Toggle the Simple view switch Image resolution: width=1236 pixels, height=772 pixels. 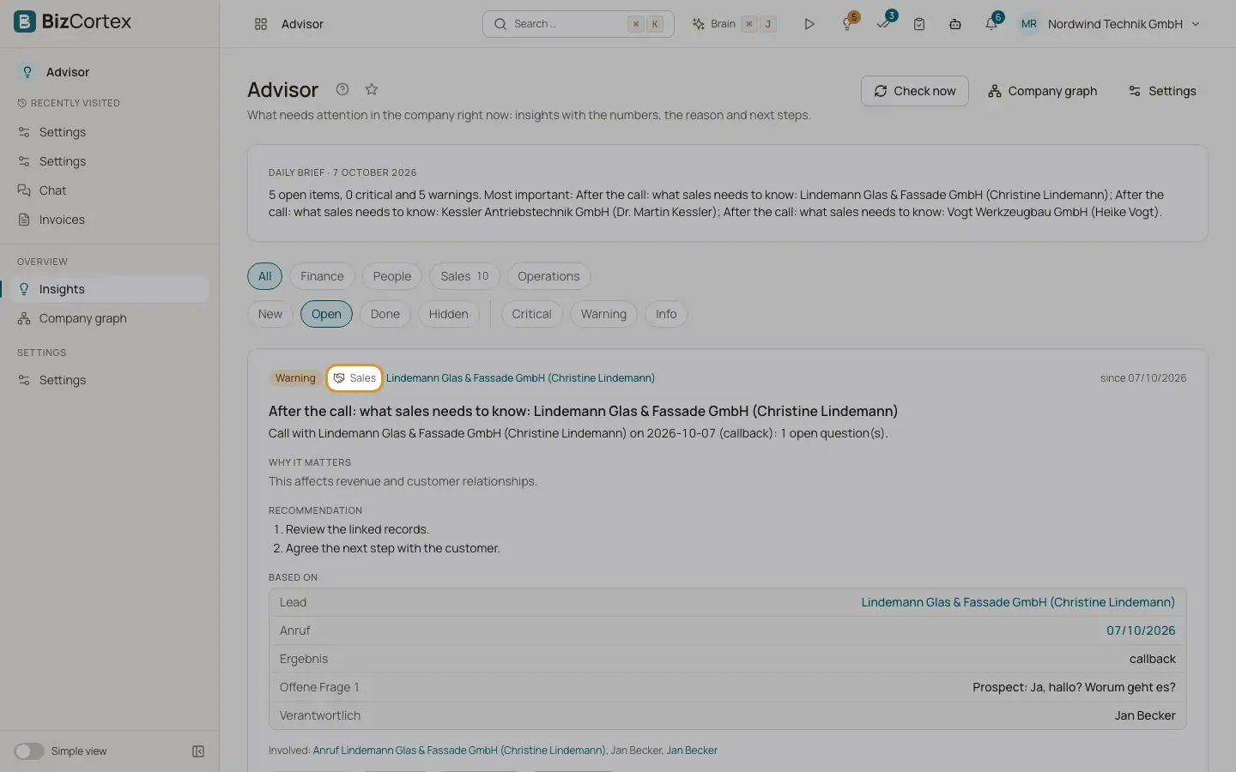pos(29,751)
